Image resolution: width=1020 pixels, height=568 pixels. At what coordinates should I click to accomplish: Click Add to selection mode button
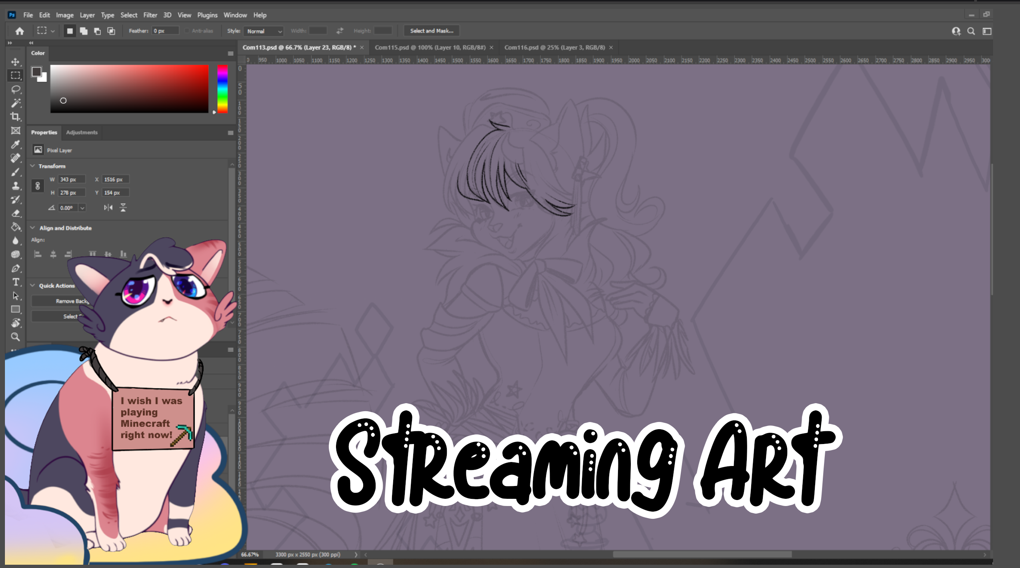pyautogui.click(x=84, y=31)
